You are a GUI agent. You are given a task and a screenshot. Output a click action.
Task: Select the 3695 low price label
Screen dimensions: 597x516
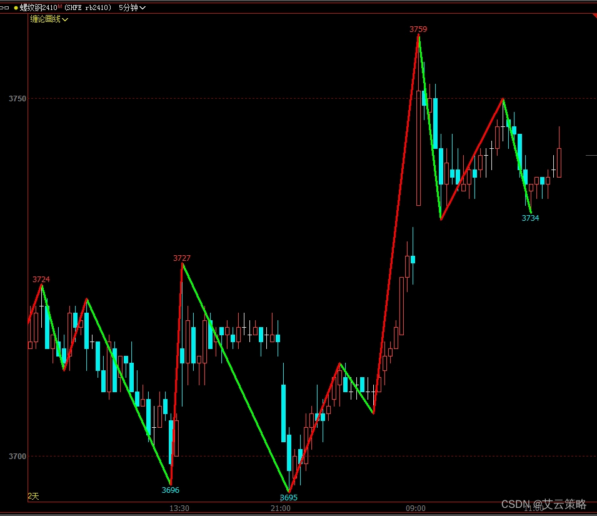tap(289, 498)
